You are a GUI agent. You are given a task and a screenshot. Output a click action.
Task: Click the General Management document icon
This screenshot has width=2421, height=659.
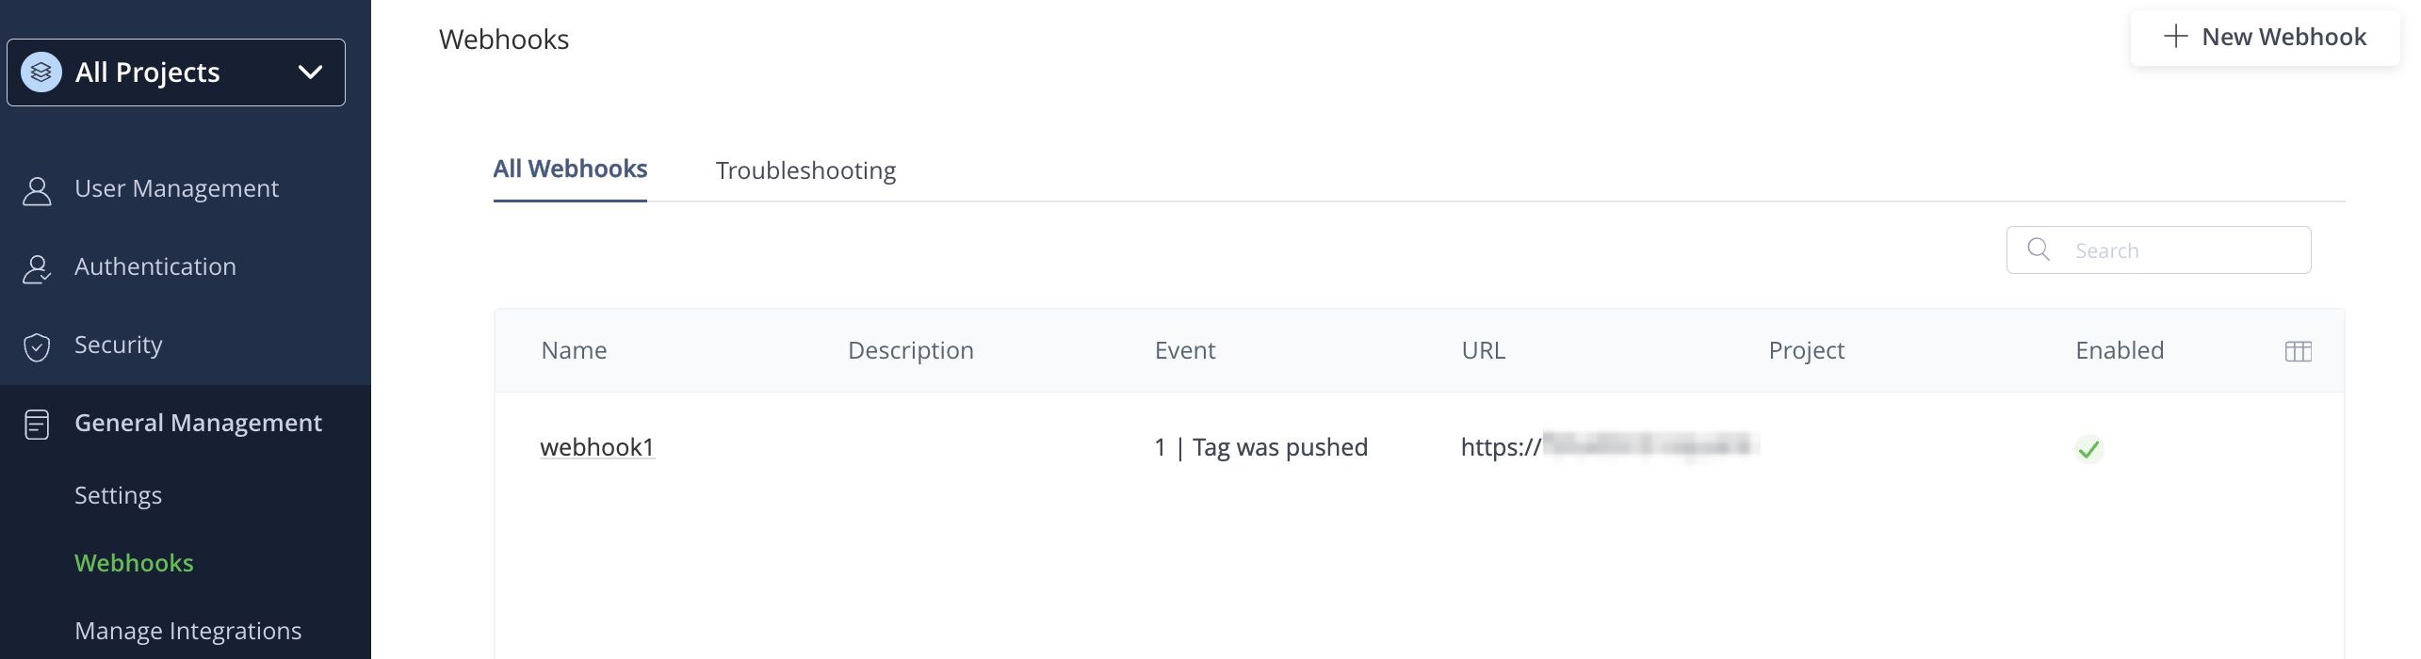[37, 425]
